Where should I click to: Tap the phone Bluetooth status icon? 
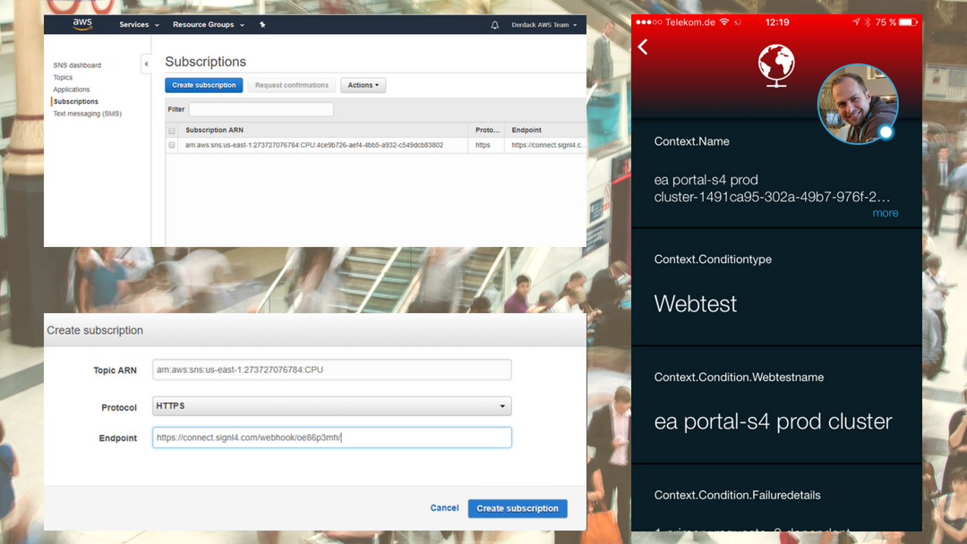click(867, 22)
